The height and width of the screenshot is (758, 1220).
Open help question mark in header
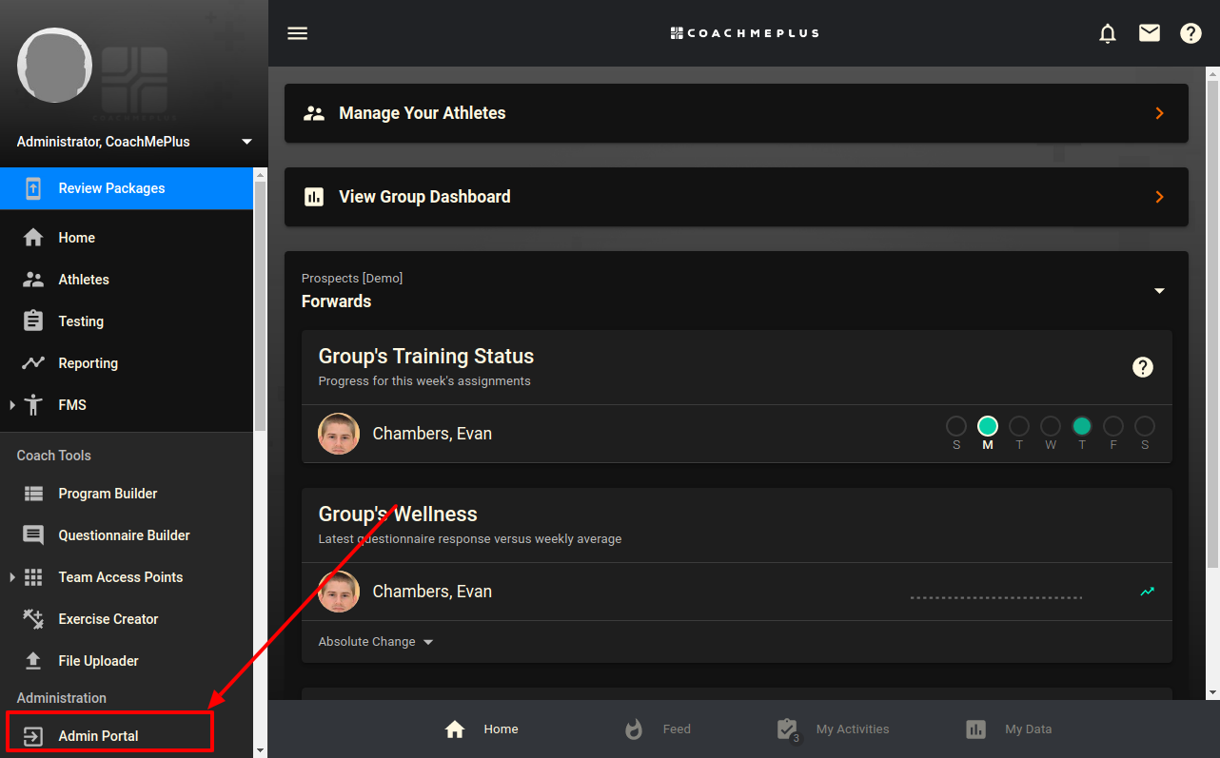(1190, 33)
